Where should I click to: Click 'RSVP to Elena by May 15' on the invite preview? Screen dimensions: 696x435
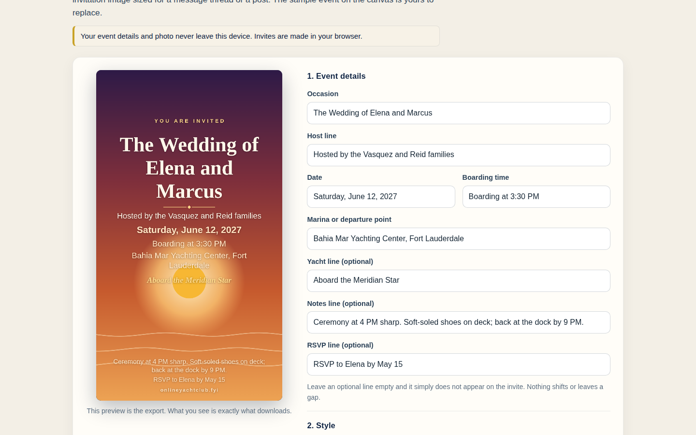[189, 380]
